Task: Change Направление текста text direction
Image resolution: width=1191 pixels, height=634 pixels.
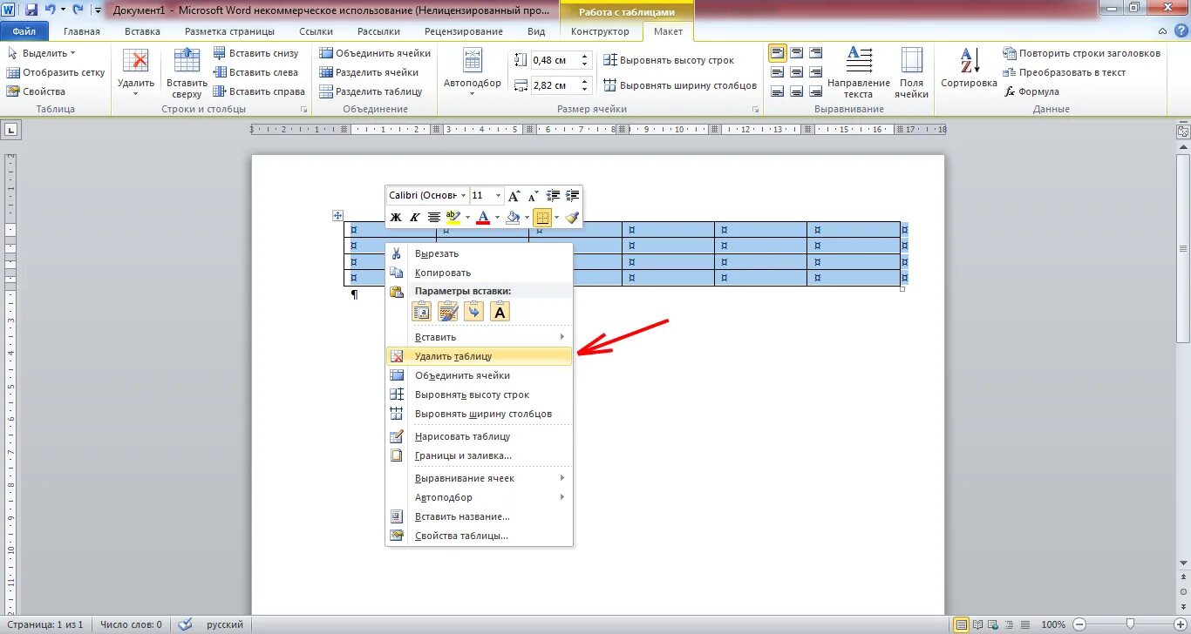Action: pos(859,72)
